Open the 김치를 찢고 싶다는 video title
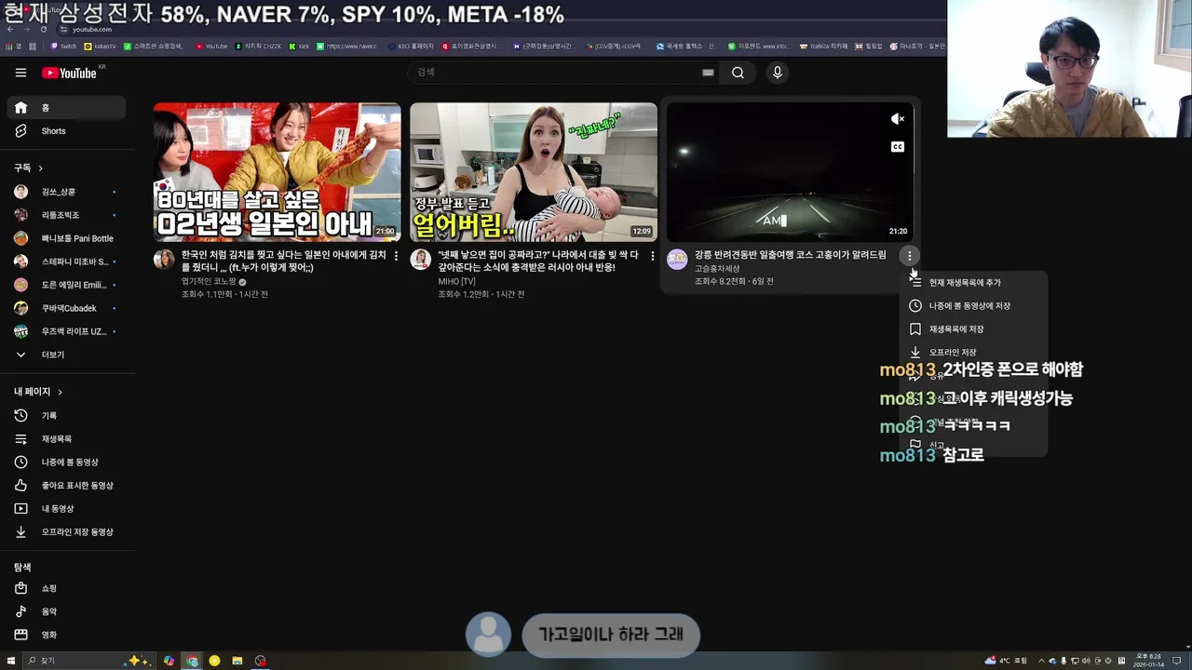The image size is (1192, 670). pos(284,261)
